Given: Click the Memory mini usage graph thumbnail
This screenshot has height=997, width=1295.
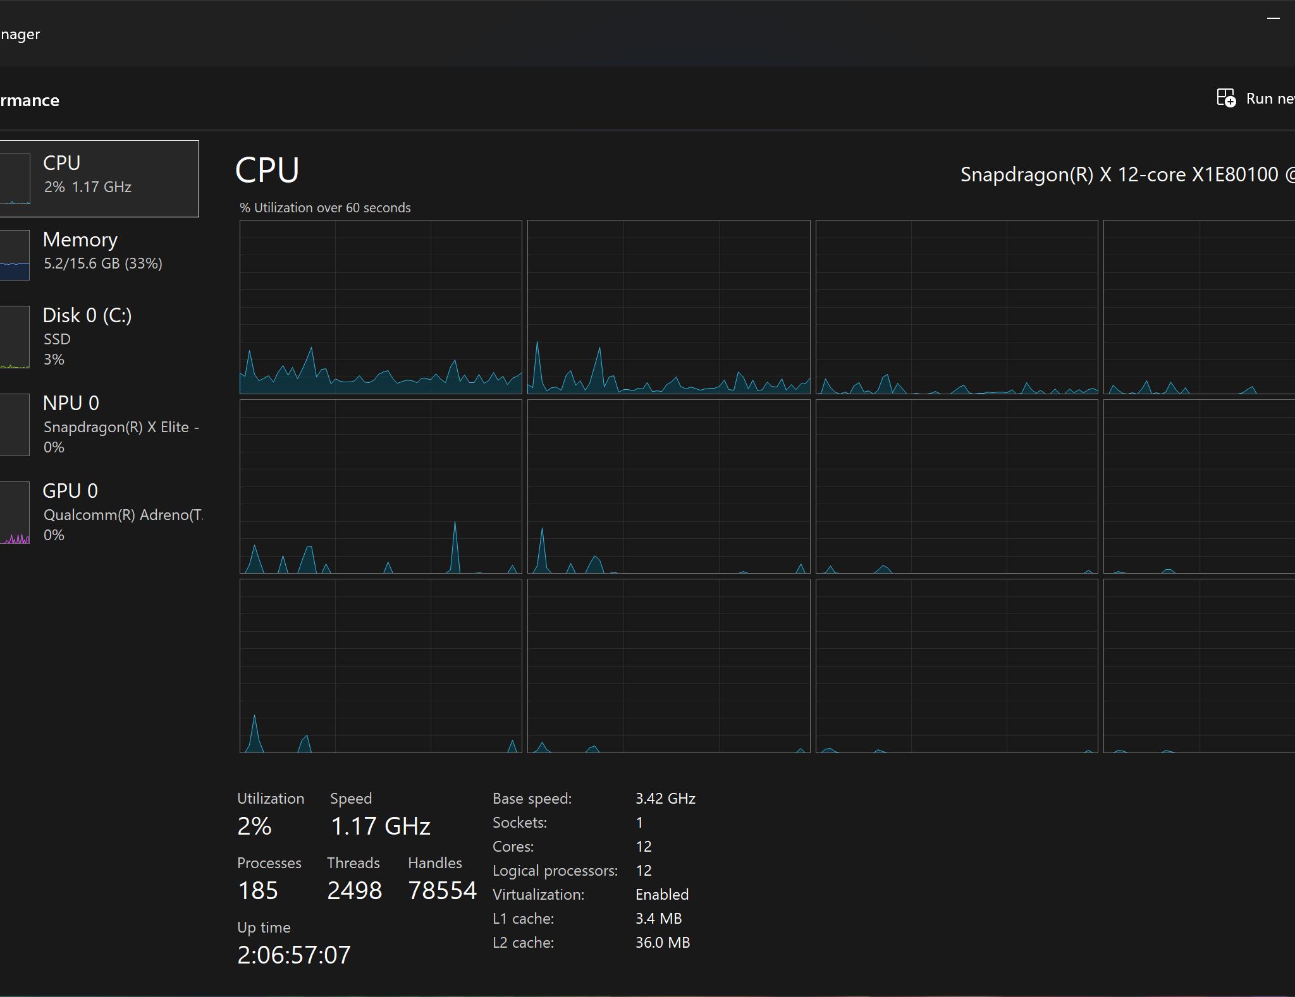Looking at the screenshot, I should pyautogui.click(x=15, y=255).
